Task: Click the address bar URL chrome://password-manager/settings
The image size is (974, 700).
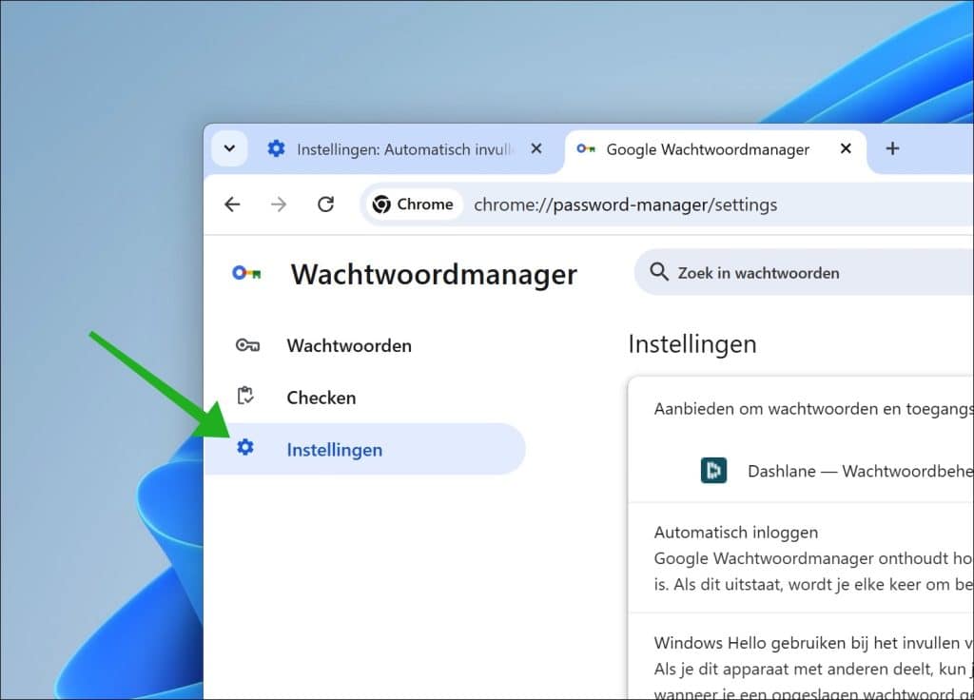Action: (x=626, y=205)
